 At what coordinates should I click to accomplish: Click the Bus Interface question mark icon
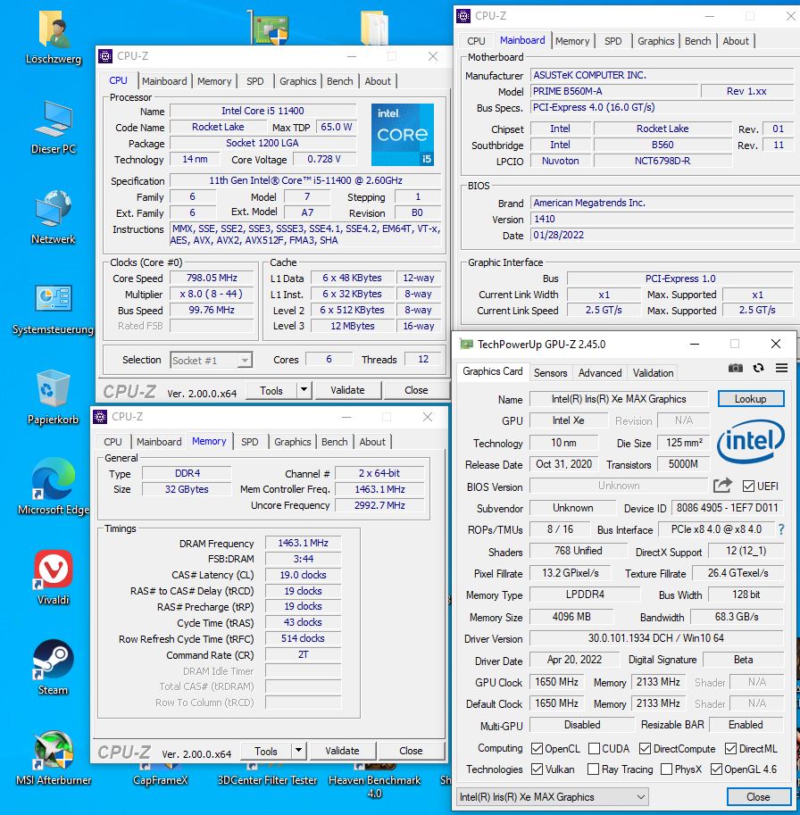(780, 529)
